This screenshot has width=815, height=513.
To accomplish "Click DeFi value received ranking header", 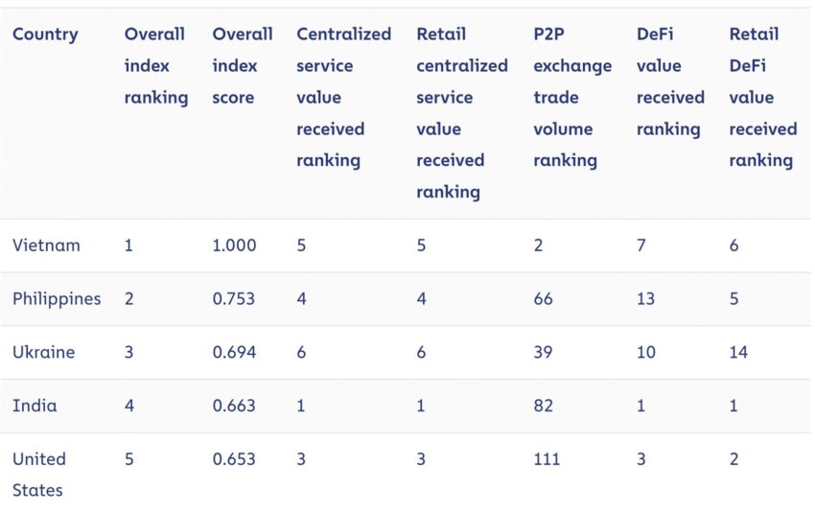I will 670,82.
